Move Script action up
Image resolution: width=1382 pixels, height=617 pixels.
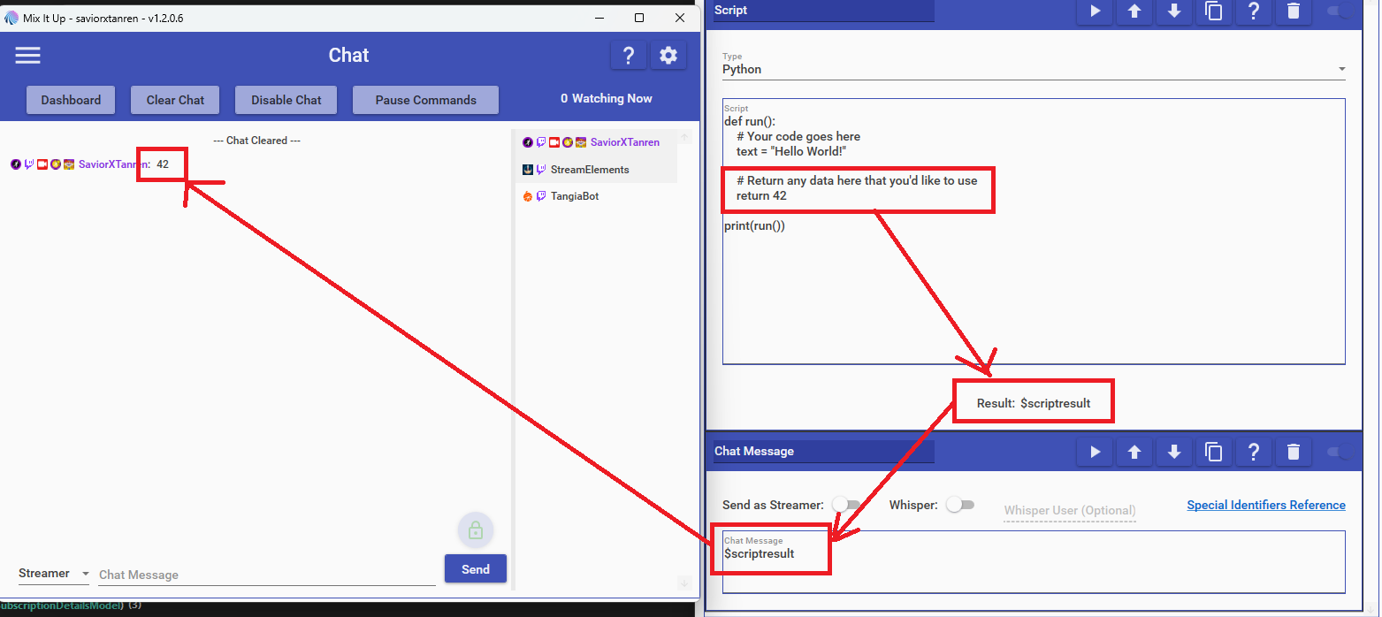point(1134,11)
